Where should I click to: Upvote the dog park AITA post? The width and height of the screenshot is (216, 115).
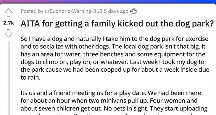click(x=9, y=12)
